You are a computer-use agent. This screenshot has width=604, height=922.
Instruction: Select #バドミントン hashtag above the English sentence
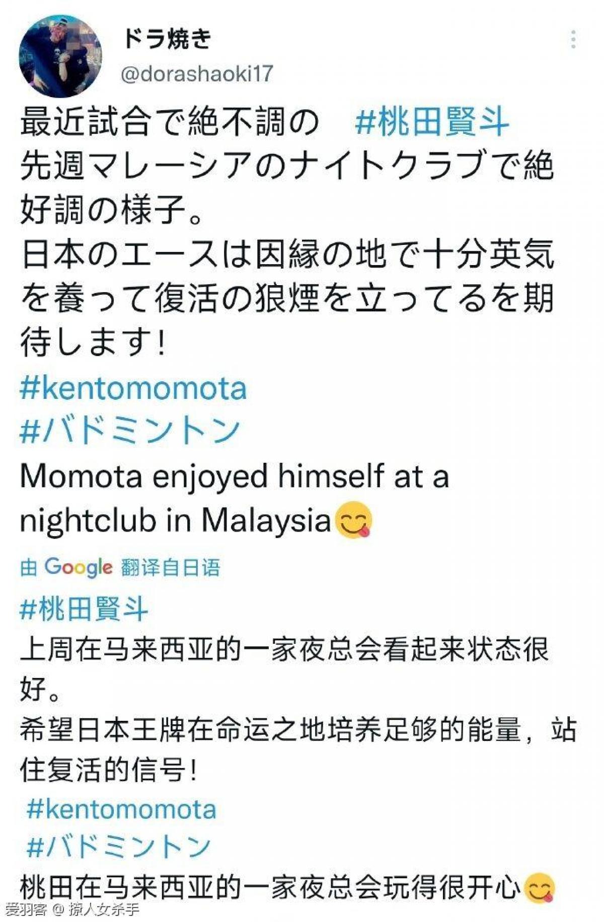tap(130, 431)
